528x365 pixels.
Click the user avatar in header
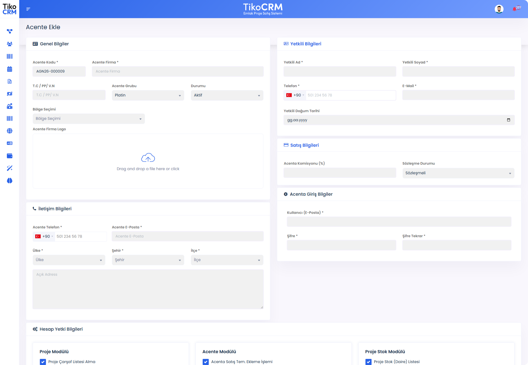[499, 9]
